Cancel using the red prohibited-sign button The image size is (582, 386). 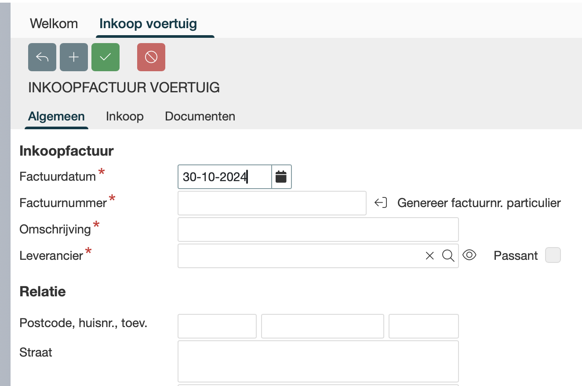151,57
